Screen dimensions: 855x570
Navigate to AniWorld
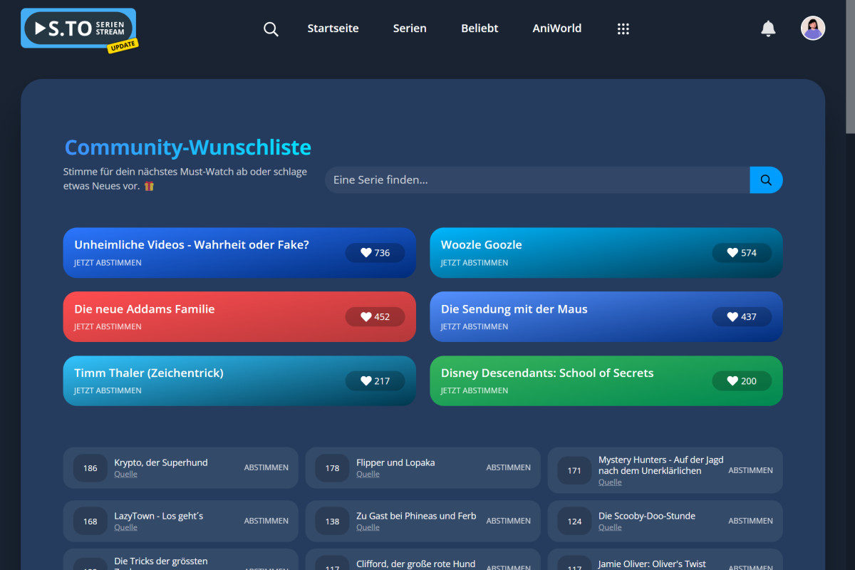(x=556, y=28)
